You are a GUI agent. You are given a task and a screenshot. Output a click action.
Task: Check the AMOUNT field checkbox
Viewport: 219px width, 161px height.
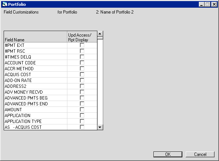(x=82, y=110)
